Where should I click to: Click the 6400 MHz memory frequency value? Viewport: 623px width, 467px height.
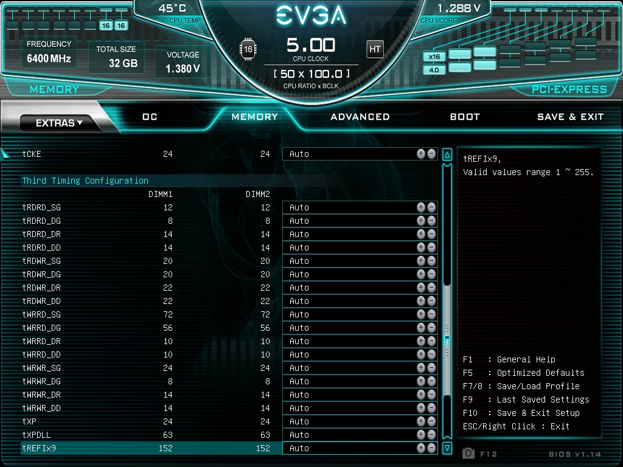(49, 59)
